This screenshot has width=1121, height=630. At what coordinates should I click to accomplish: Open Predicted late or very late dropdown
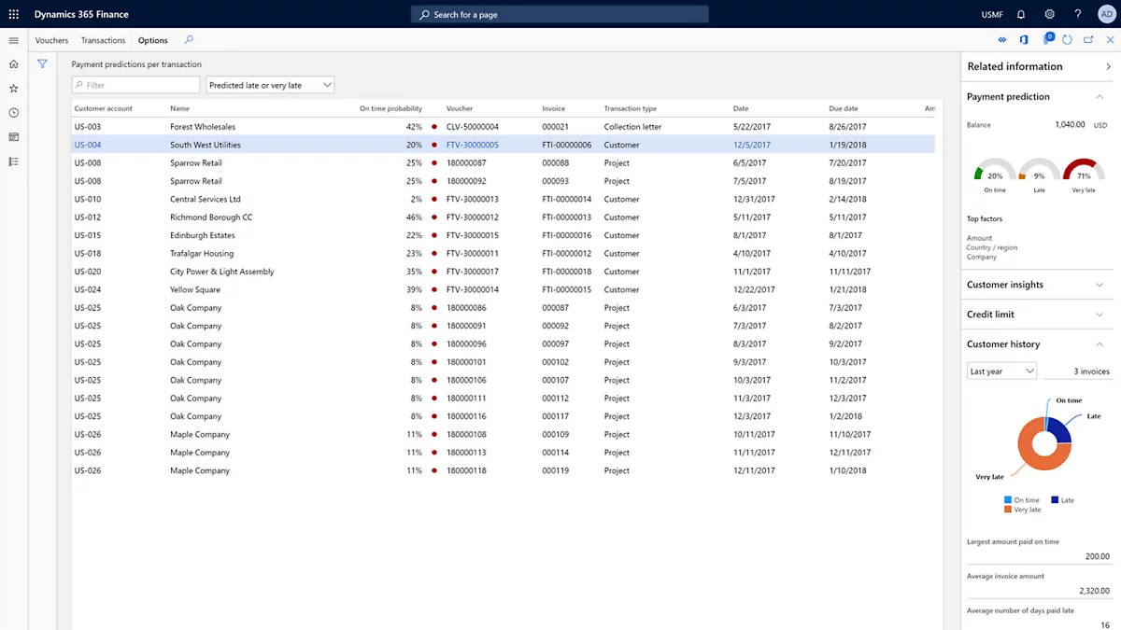[270, 85]
